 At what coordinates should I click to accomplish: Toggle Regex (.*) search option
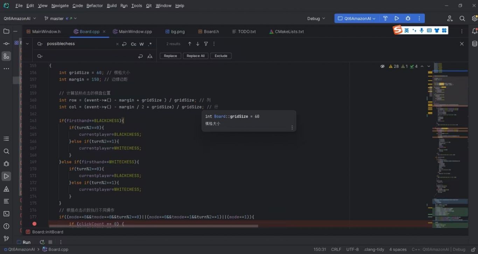150,44
